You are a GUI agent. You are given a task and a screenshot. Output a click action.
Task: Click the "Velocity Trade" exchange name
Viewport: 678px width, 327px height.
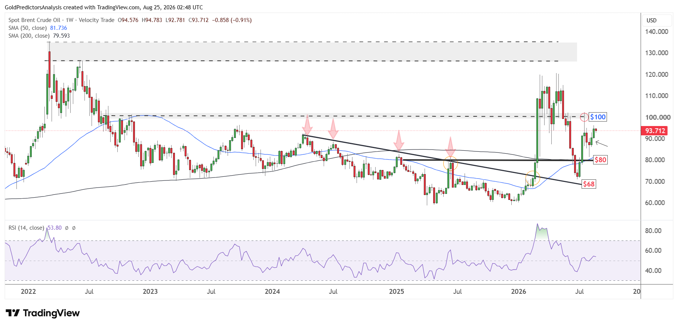(96, 20)
